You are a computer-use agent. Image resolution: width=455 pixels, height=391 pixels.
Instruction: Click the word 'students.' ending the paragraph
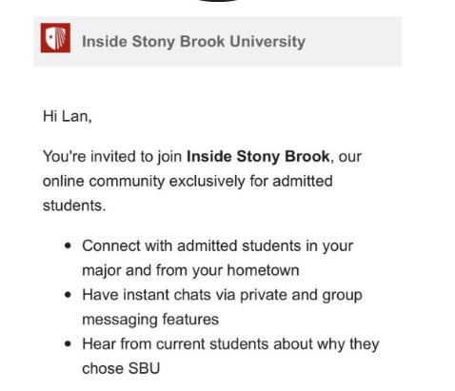click(74, 205)
